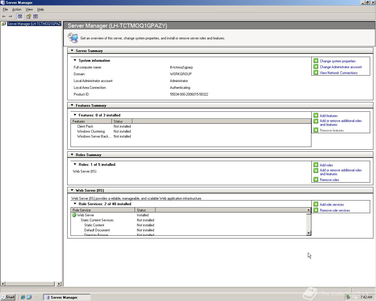The height and width of the screenshot is (301, 376).
Task: Collapse Features: 0 of 3 installed subsection
Action: point(75,115)
